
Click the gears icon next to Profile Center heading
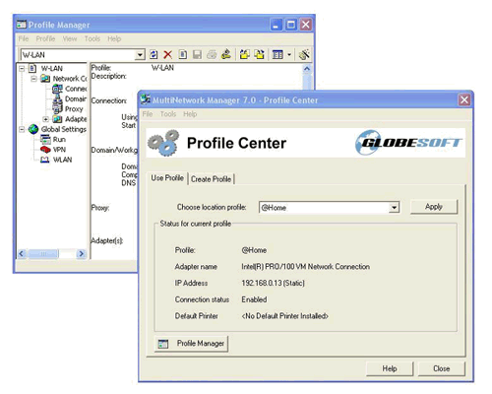click(163, 143)
